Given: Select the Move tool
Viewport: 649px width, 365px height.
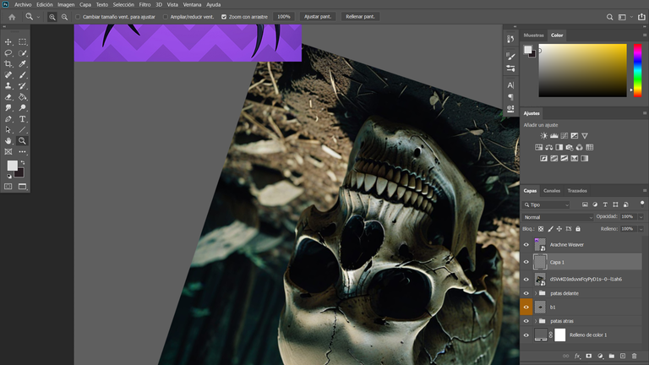Looking at the screenshot, I should coord(8,41).
